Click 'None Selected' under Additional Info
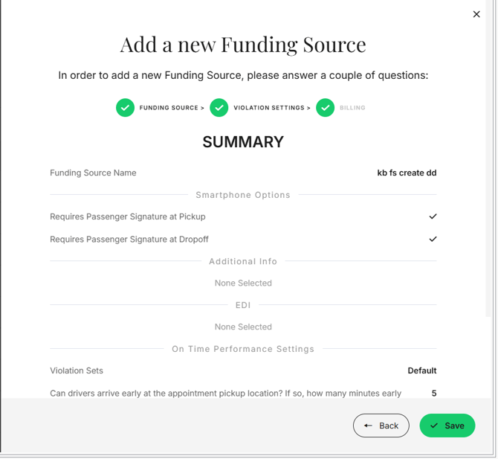Screen dimensions: 498x459 (x=243, y=283)
